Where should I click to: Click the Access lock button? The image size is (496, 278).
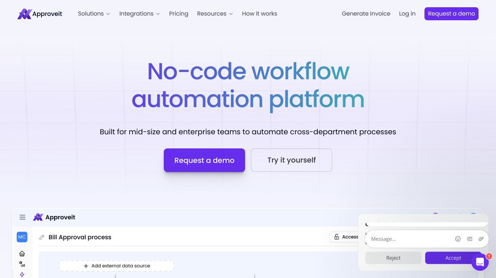tap(345, 237)
